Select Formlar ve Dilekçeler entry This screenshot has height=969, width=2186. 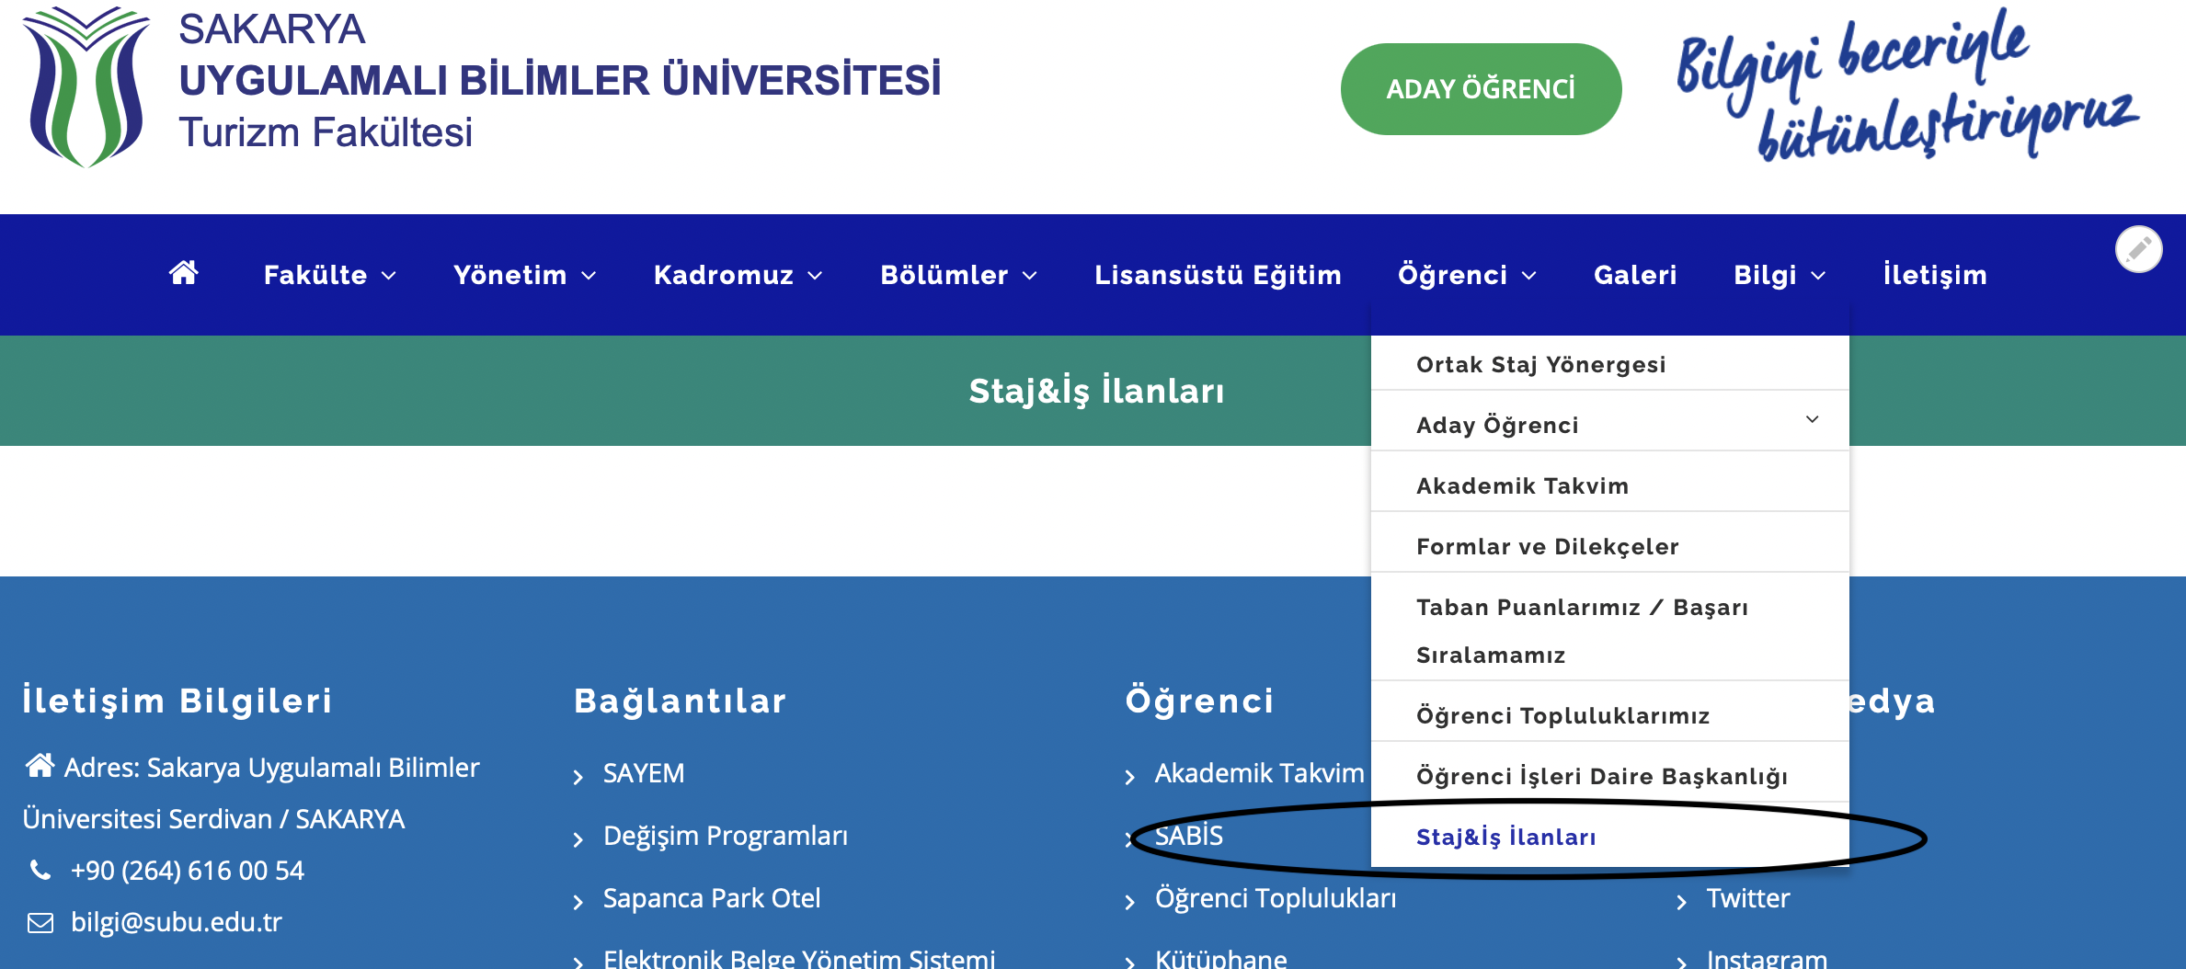[x=1609, y=546]
